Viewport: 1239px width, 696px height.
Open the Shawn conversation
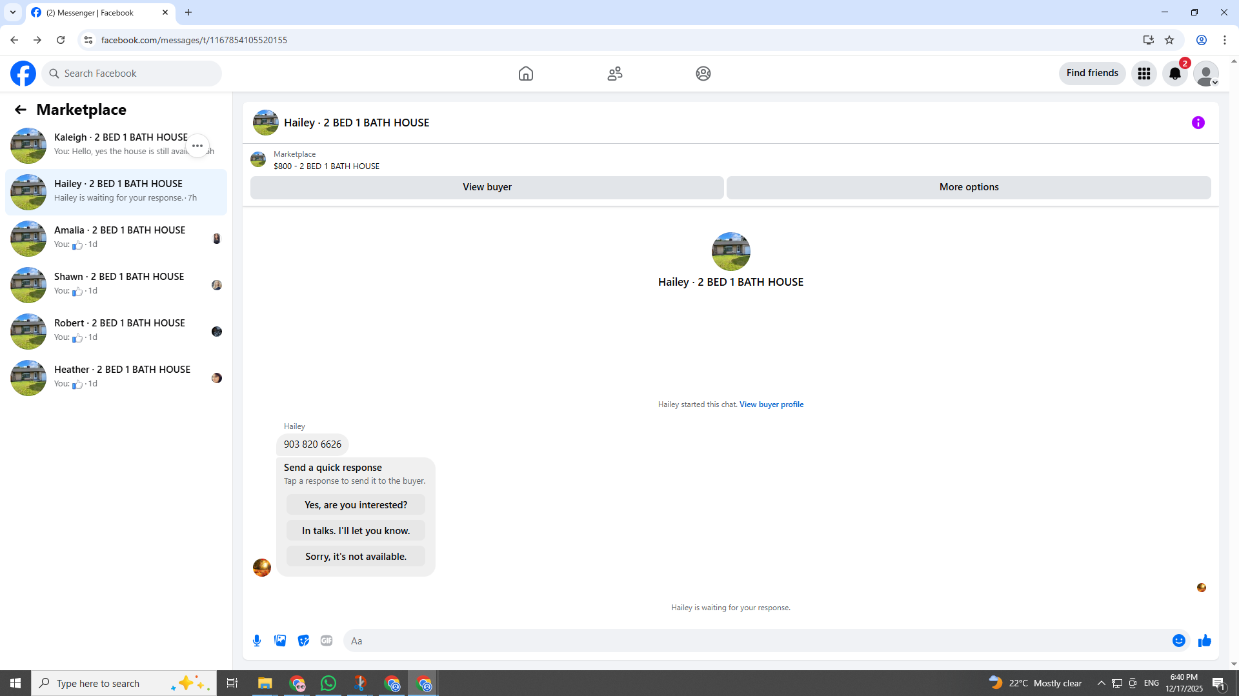[x=116, y=285]
